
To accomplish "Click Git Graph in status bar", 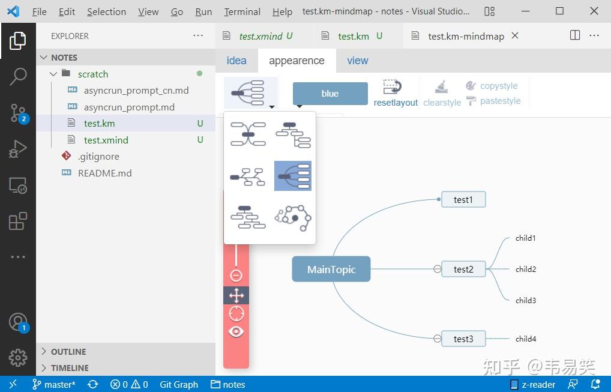I will point(179,385).
